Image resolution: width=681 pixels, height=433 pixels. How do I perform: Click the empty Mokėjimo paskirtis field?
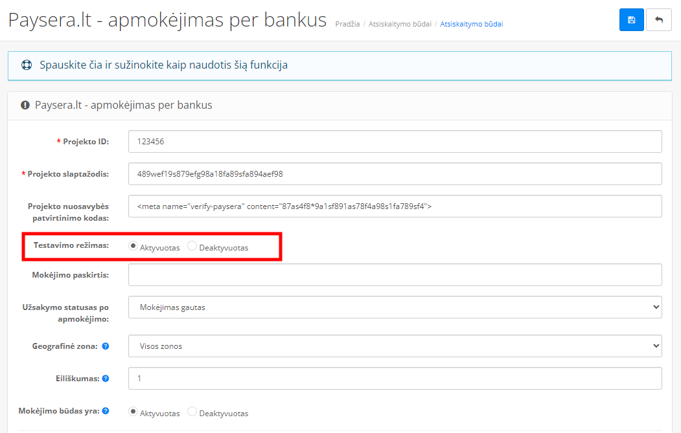pos(395,274)
